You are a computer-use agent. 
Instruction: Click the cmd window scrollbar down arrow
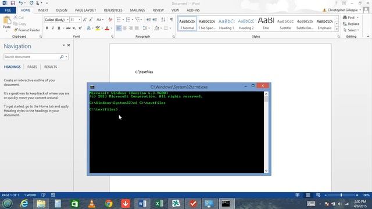click(266, 171)
